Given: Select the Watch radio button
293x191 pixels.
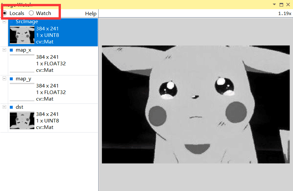Looking at the screenshot, I should [31, 13].
